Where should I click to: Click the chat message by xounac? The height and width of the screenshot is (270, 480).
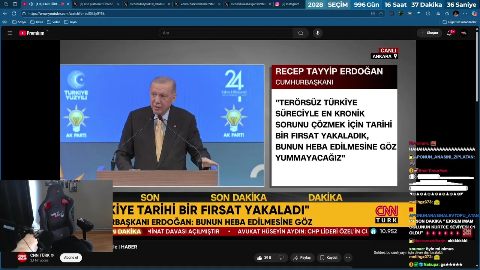coord(431,249)
